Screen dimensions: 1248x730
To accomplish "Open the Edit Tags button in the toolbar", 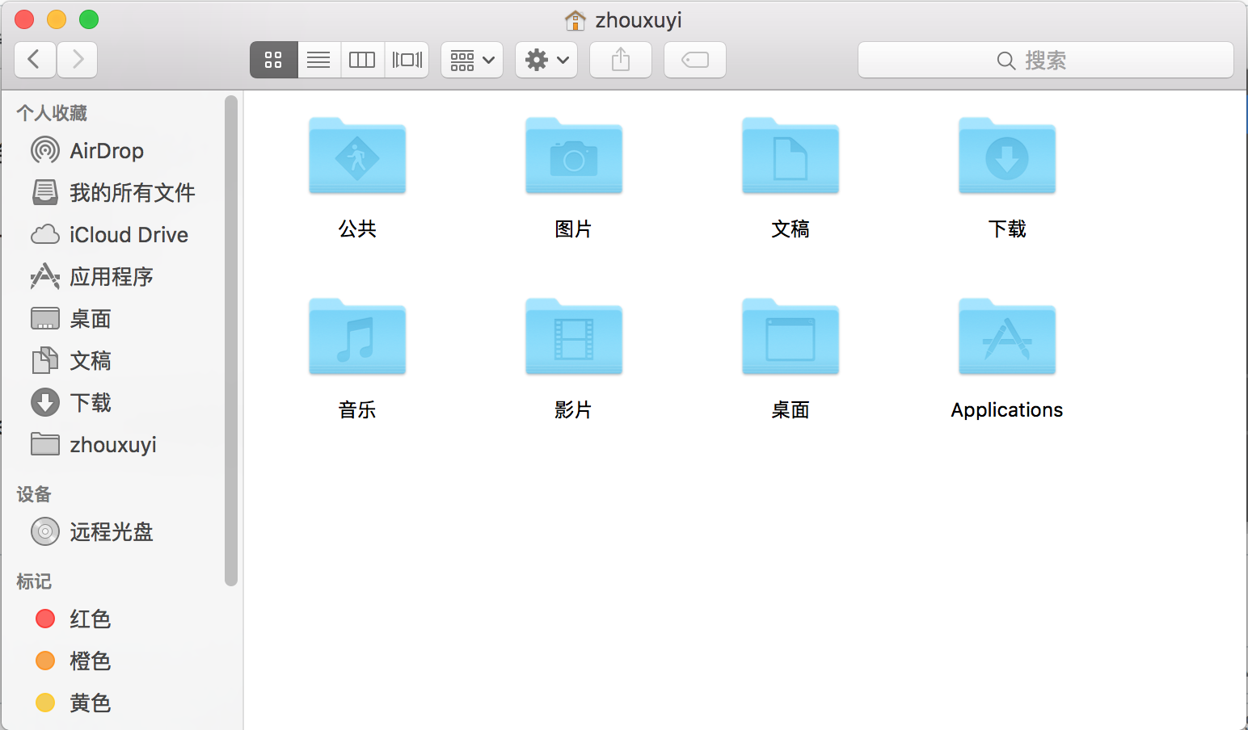I will [694, 59].
